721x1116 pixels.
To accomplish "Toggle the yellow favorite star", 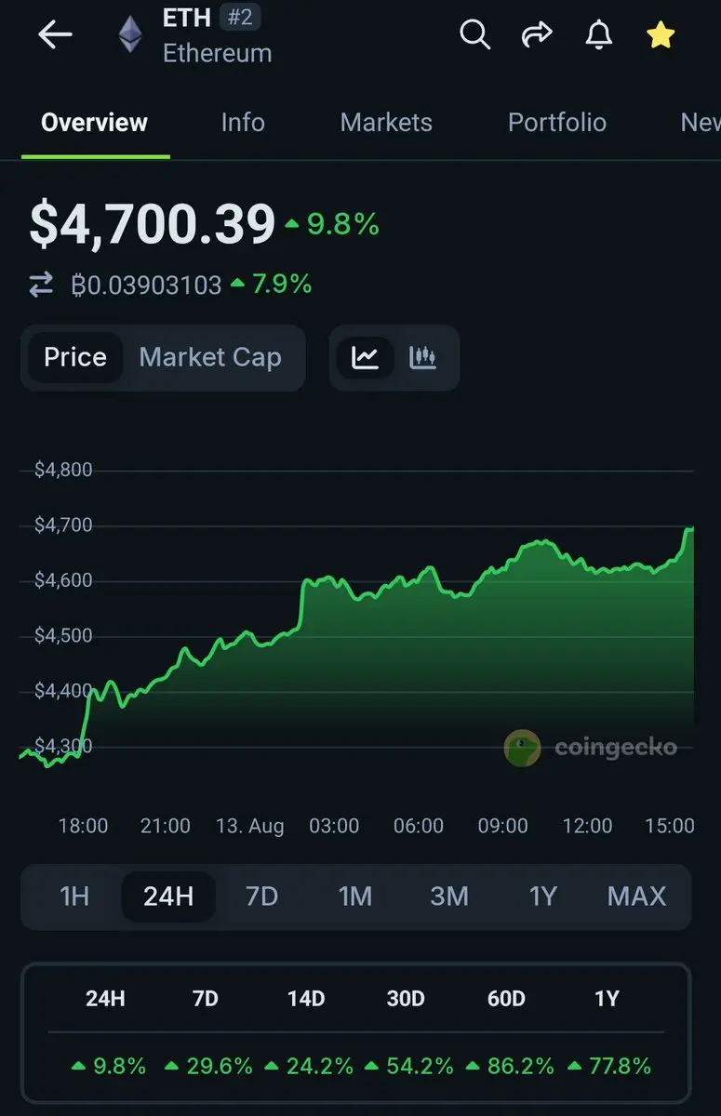I will pyautogui.click(x=661, y=35).
